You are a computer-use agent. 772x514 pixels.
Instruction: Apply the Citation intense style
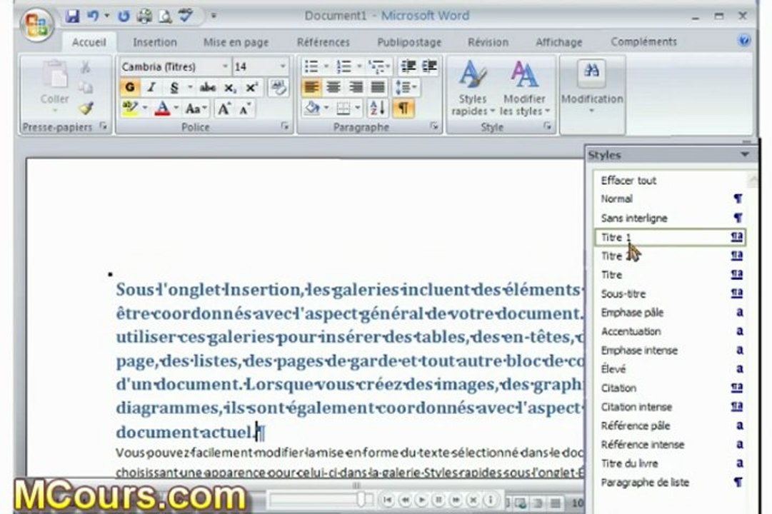point(670,407)
